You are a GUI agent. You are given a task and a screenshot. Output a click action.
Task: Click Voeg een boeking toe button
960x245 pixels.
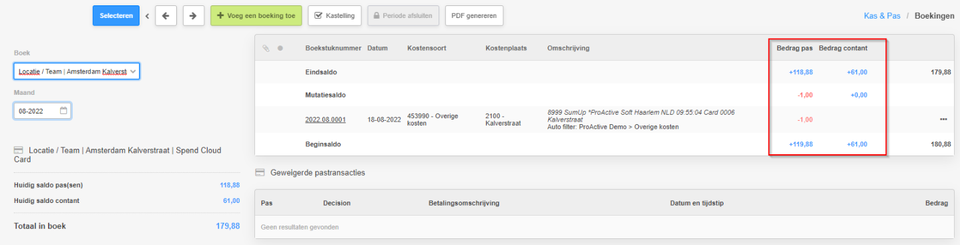click(x=256, y=15)
